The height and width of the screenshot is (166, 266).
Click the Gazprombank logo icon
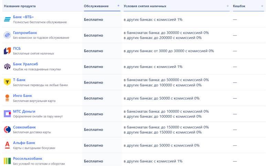tap(7, 35)
